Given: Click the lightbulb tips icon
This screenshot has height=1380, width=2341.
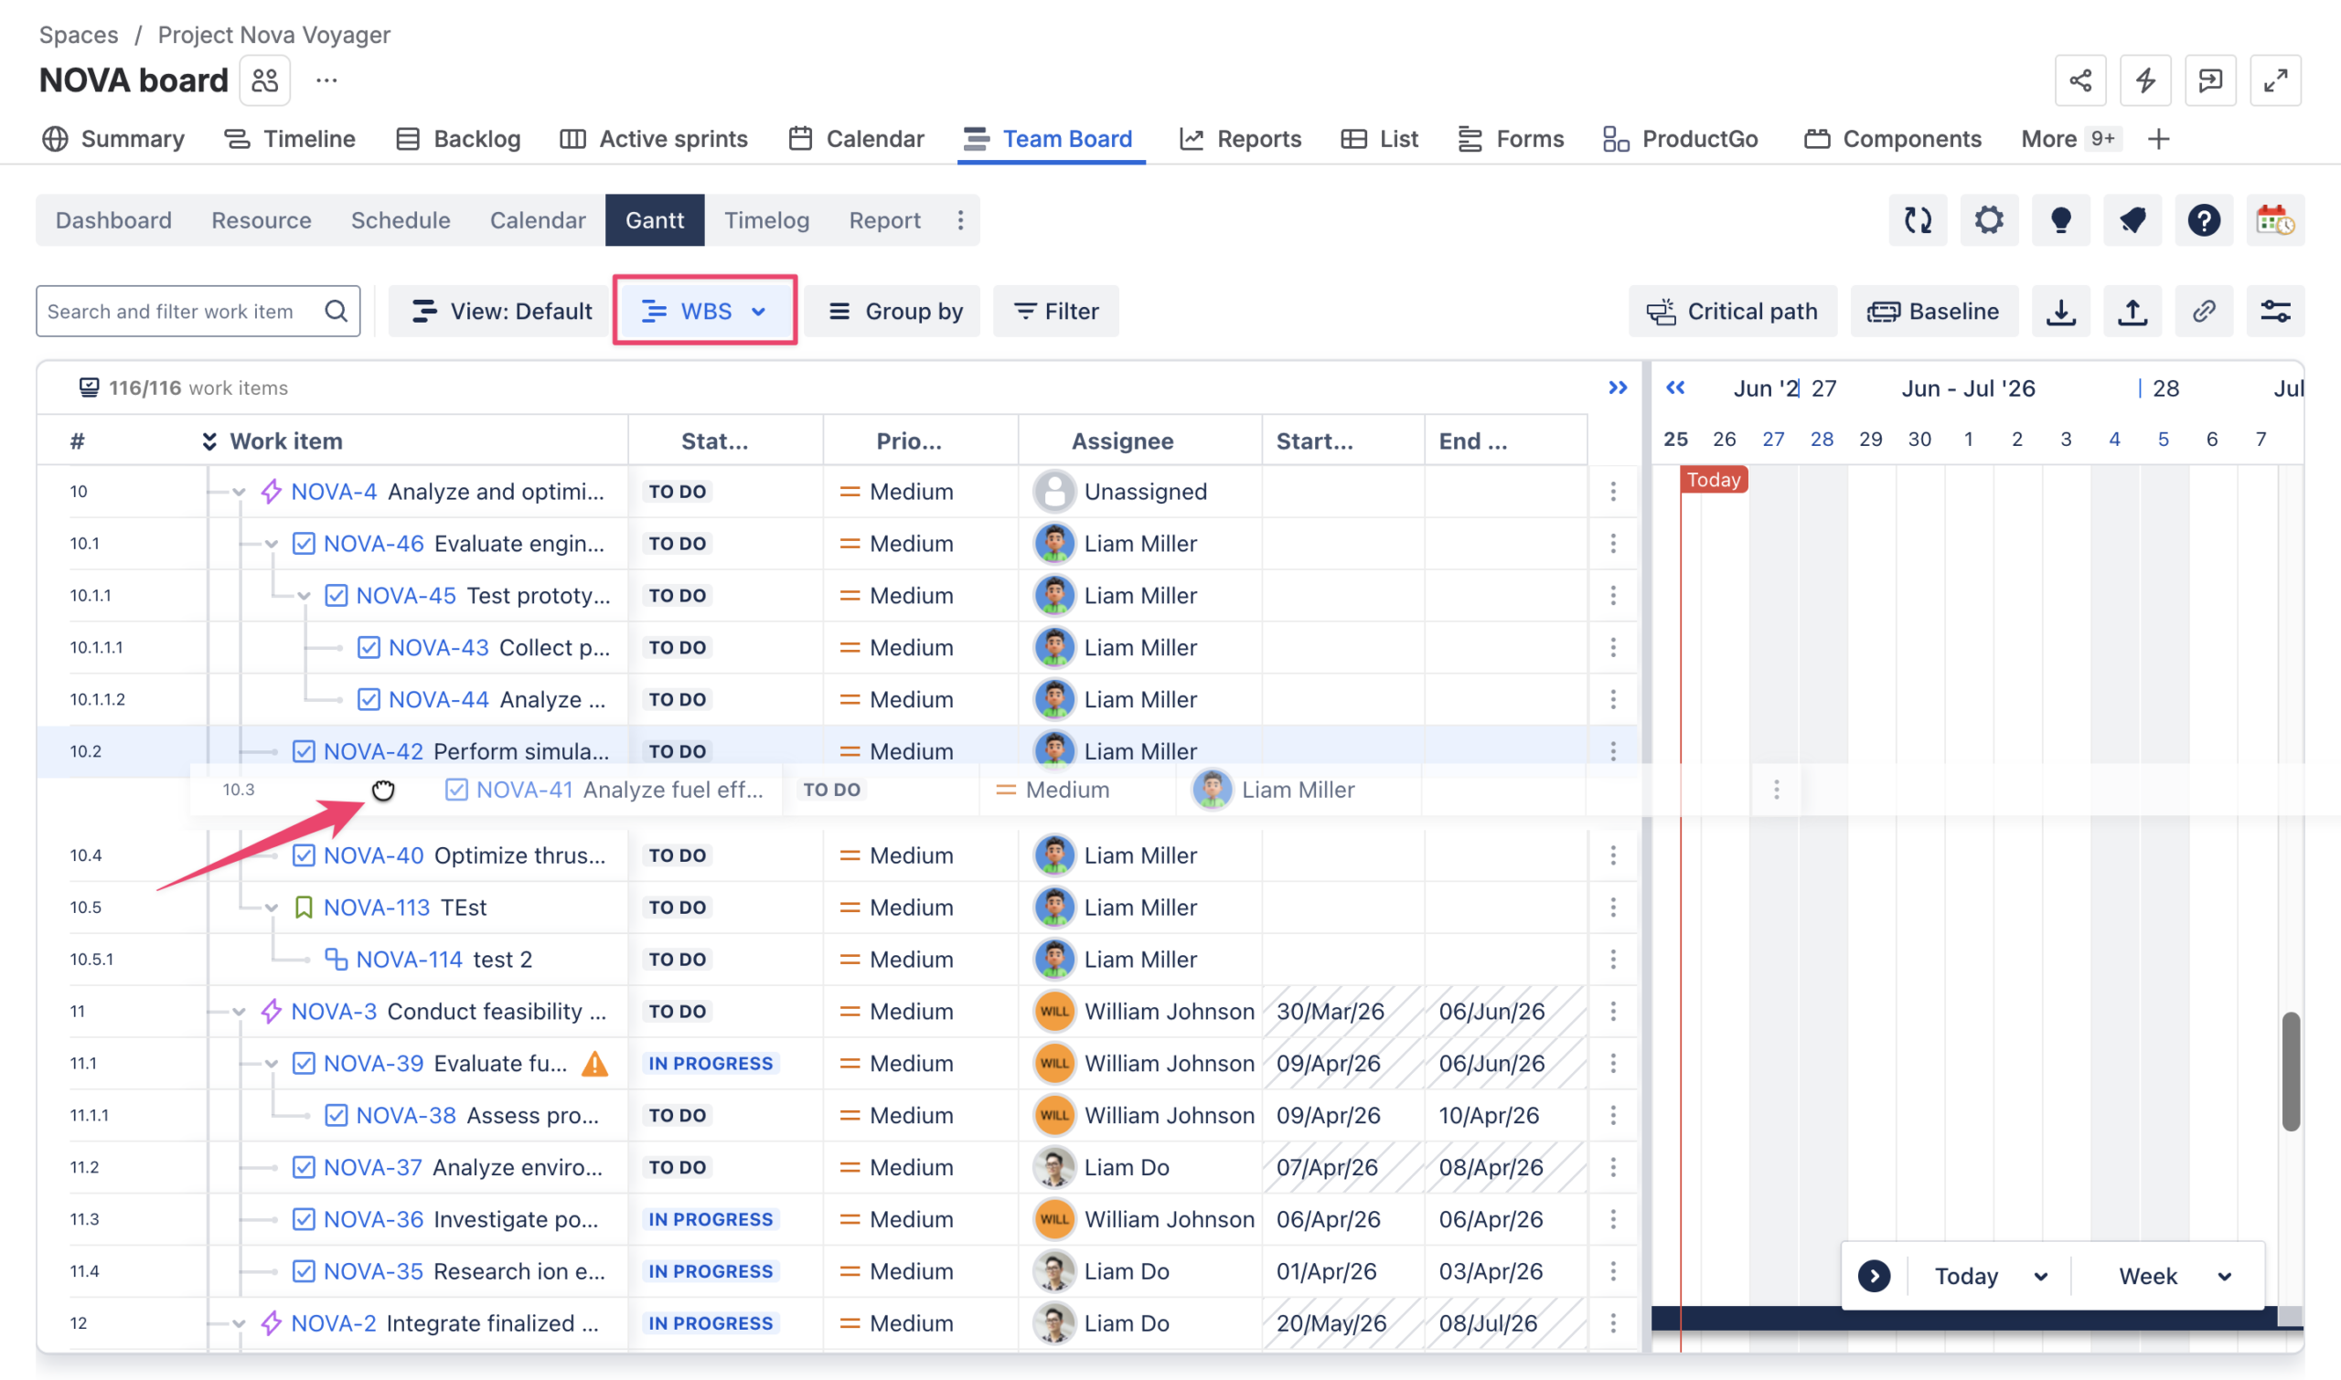Looking at the screenshot, I should point(2061,220).
